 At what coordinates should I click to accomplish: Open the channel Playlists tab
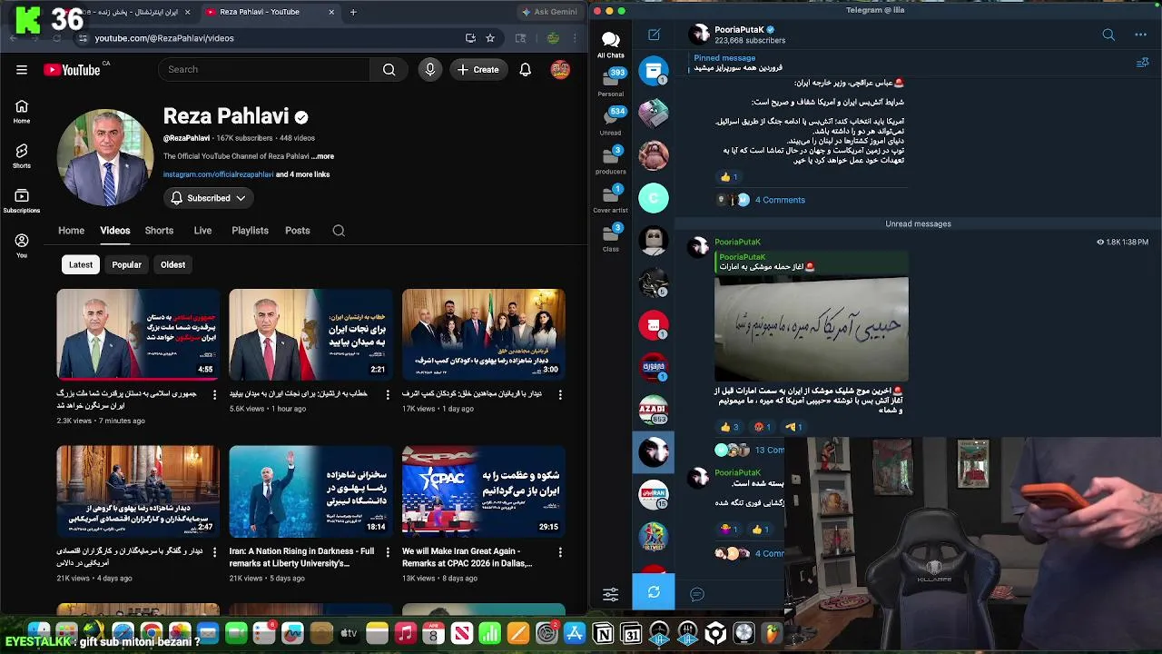point(250,231)
